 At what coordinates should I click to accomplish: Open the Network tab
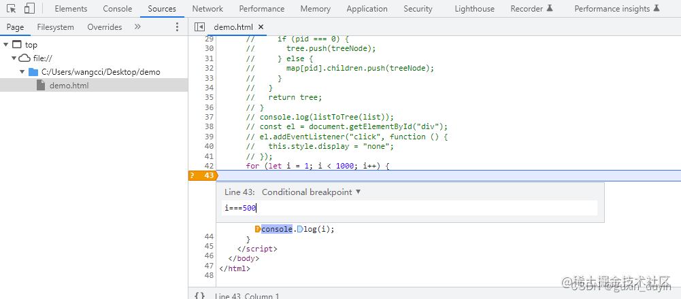pyautogui.click(x=207, y=9)
